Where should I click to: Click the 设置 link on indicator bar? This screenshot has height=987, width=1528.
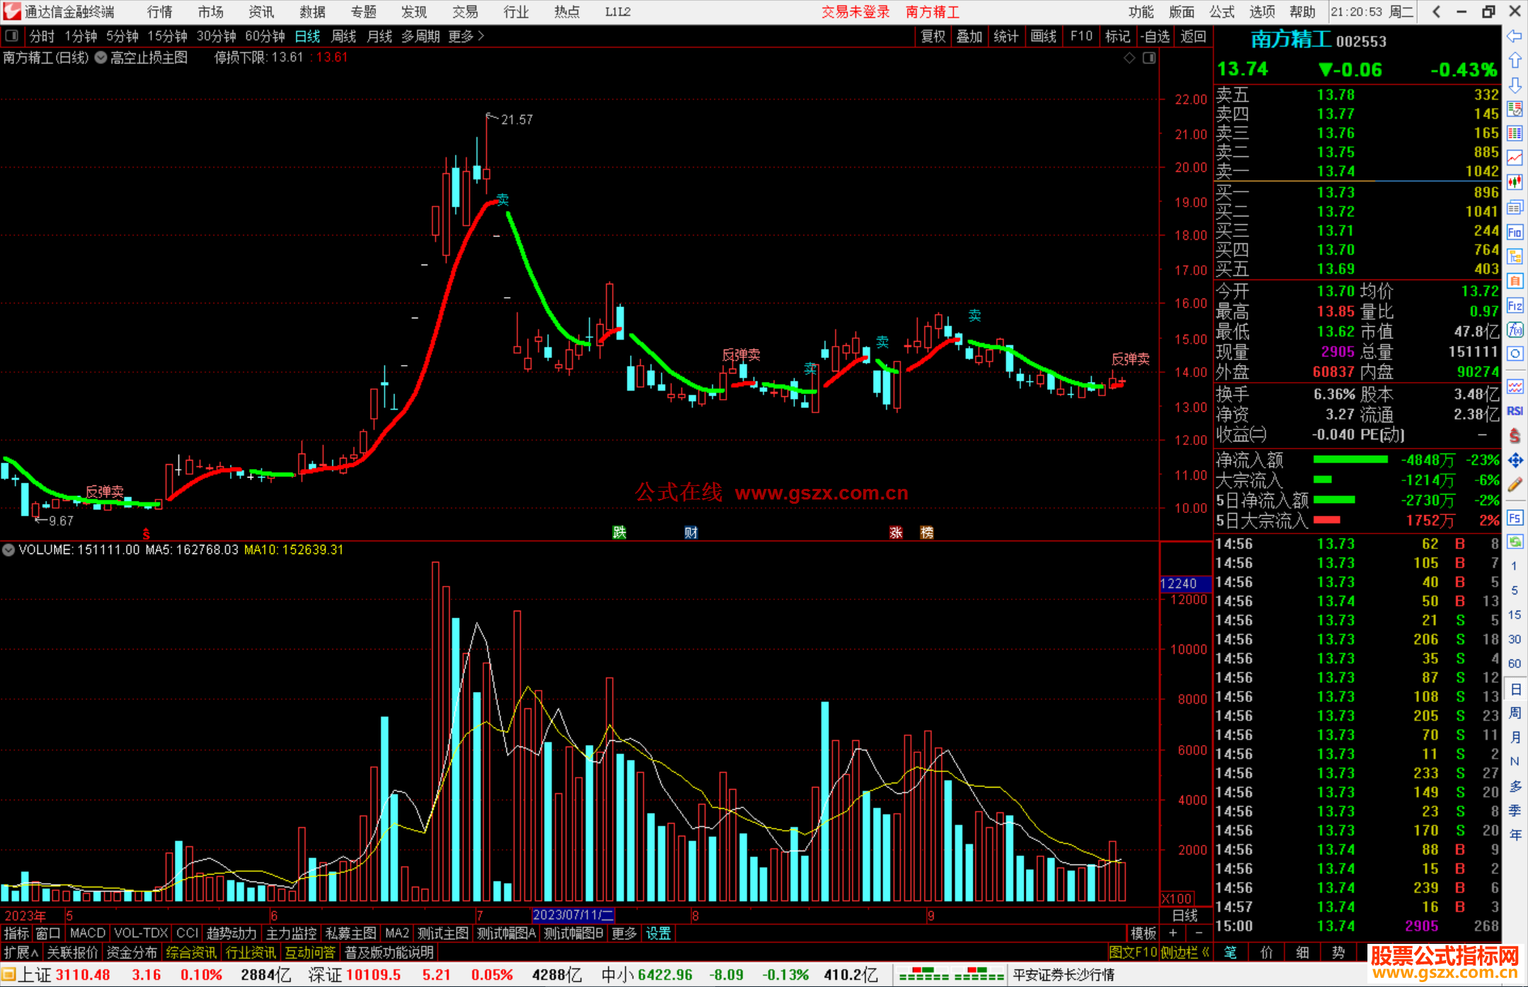coord(658,933)
